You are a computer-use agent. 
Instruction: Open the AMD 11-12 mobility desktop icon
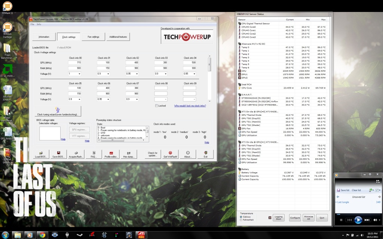pos(7,71)
